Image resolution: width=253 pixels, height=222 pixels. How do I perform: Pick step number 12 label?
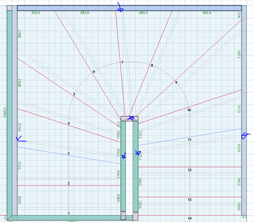[x=189, y=170]
